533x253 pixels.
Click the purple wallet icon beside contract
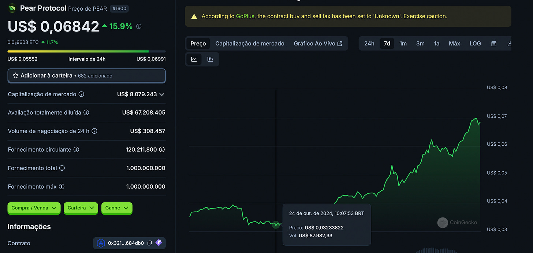click(159, 243)
